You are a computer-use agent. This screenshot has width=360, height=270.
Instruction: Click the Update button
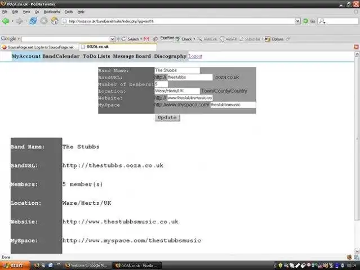tap(167, 118)
